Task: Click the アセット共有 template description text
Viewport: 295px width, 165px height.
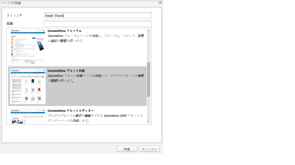Action: pyautogui.click(x=96, y=78)
